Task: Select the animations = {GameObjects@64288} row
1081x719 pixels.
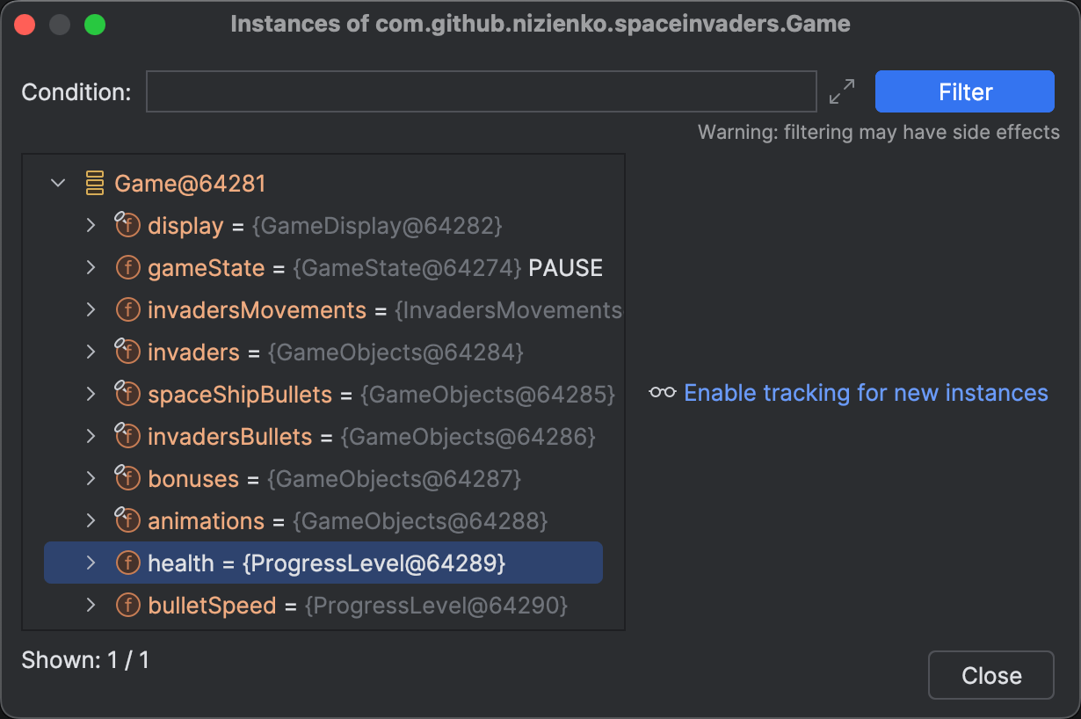Action: (x=347, y=521)
